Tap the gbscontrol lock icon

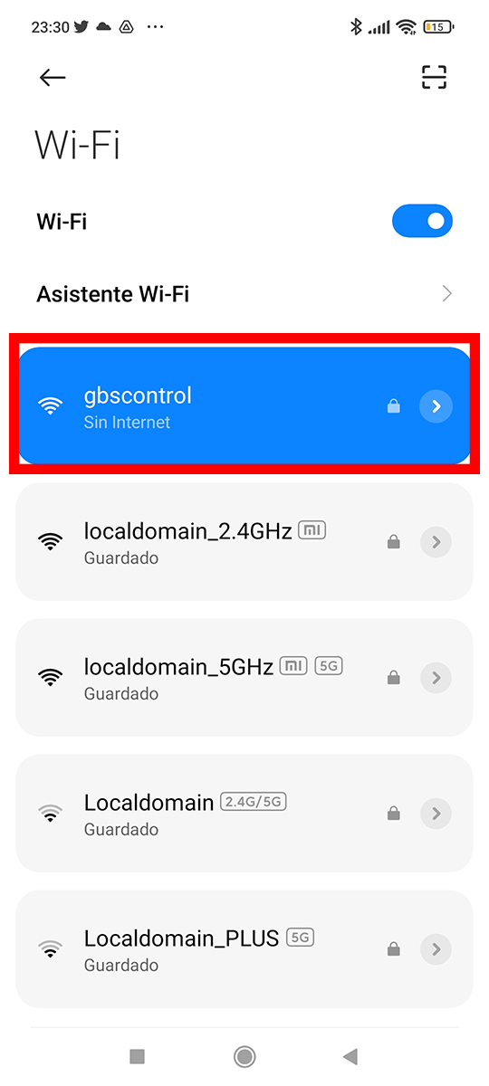(x=393, y=407)
